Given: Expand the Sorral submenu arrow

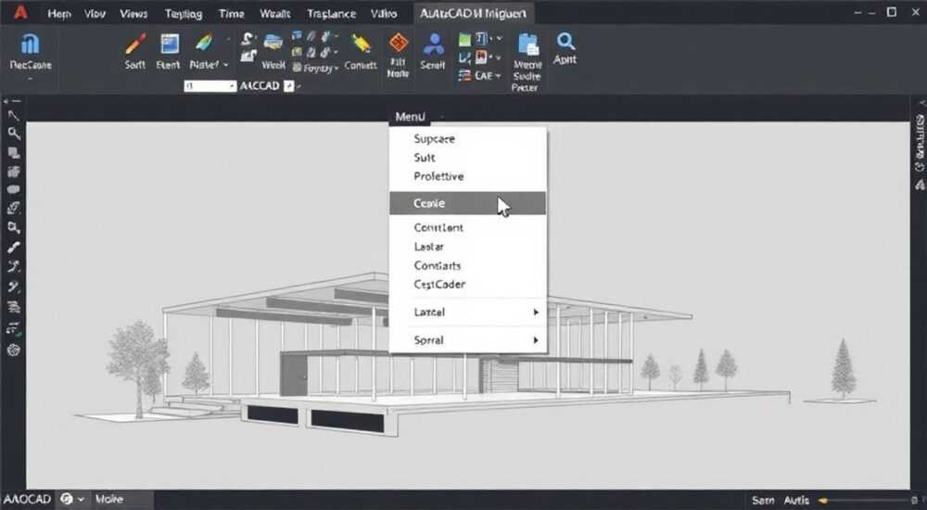Looking at the screenshot, I should coord(536,340).
